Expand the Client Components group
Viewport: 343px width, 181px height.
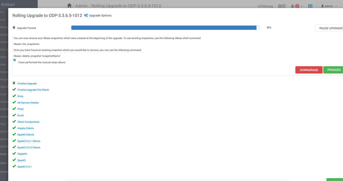click(28, 122)
